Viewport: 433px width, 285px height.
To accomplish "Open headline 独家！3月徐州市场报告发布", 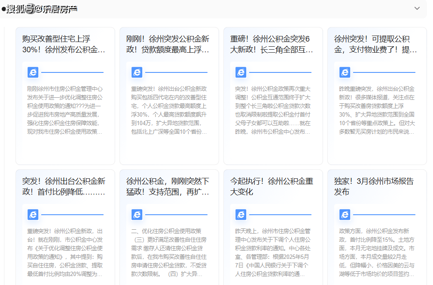I will click(376, 186).
